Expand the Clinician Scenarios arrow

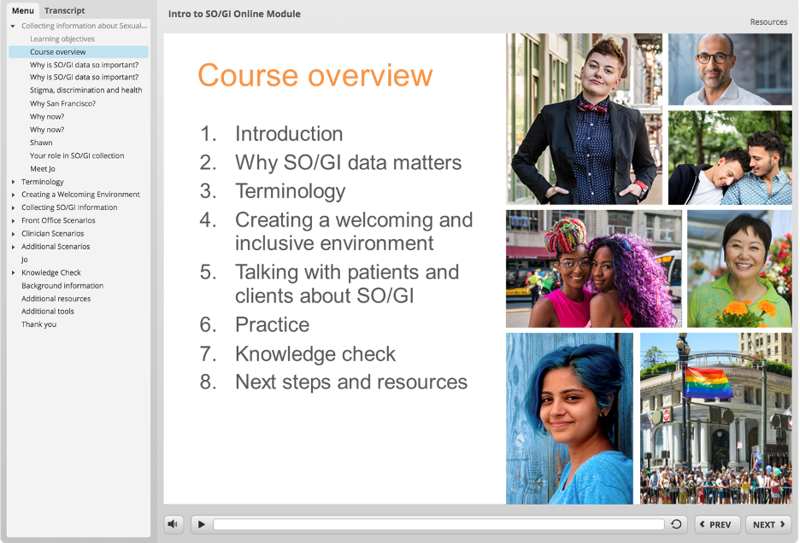click(x=14, y=234)
